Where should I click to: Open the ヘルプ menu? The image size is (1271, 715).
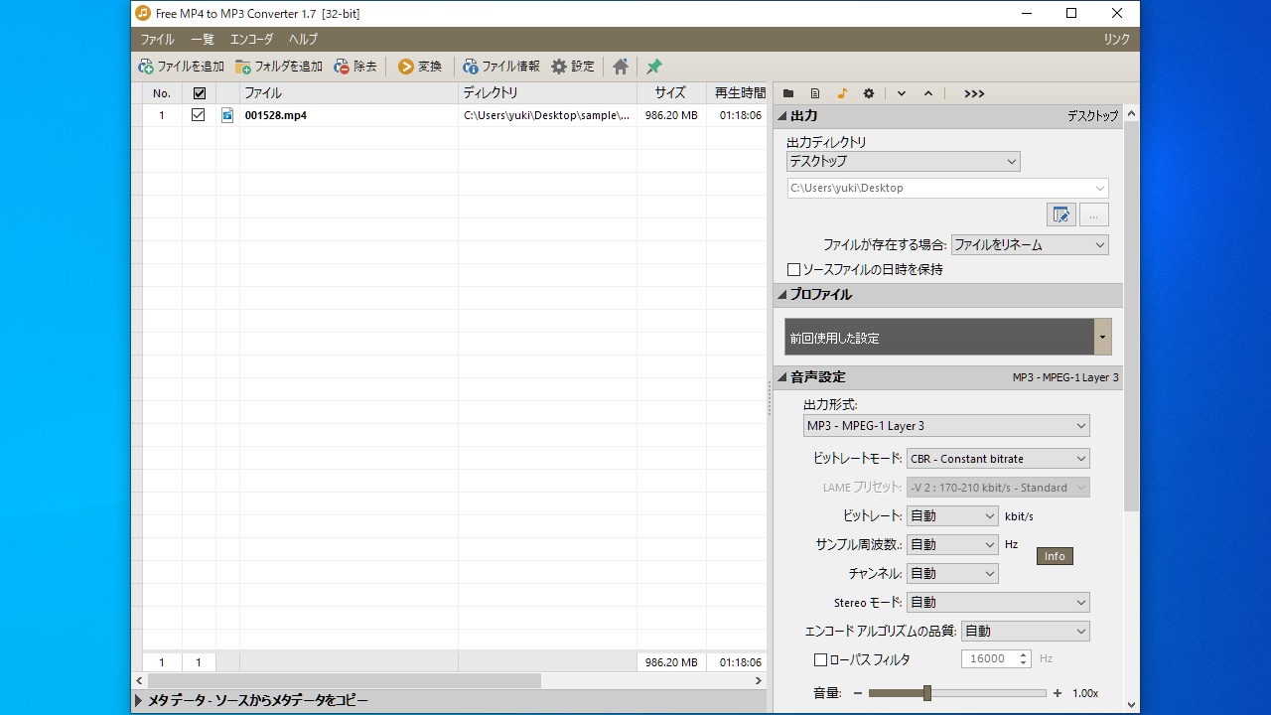(303, 40)
